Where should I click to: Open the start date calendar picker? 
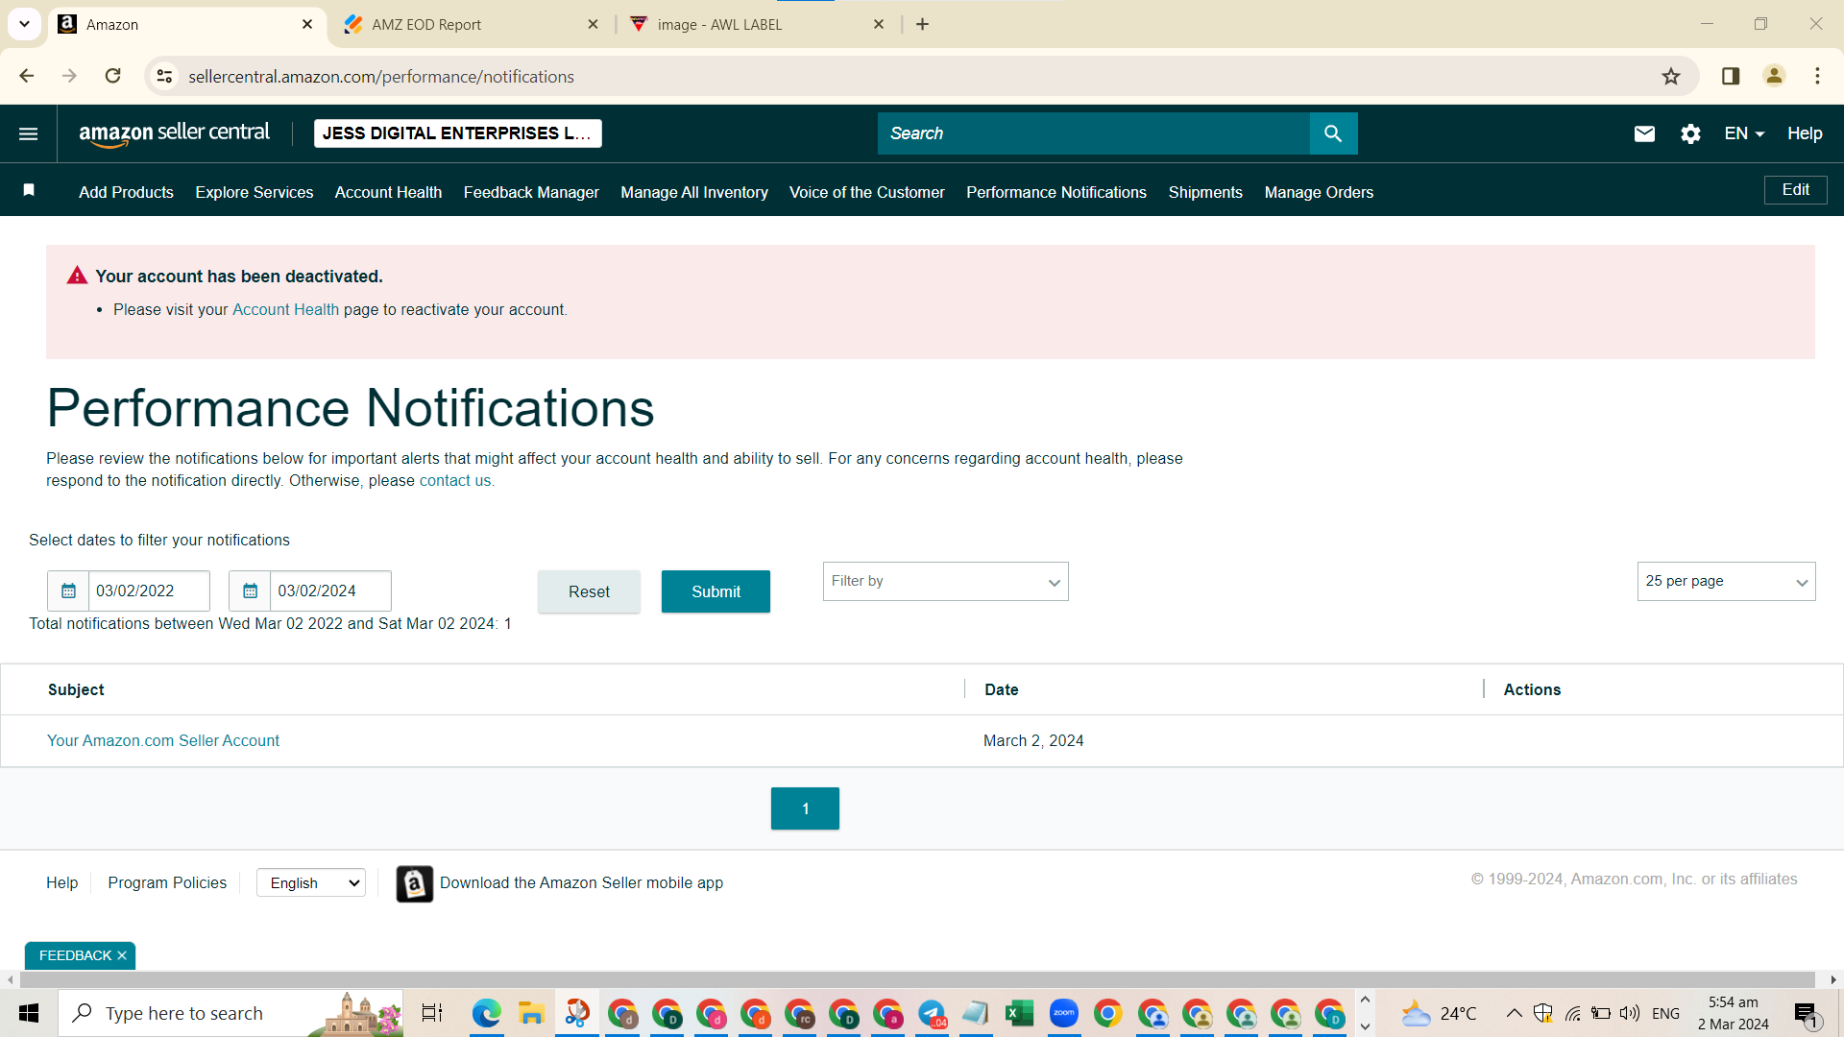[68, 591]
